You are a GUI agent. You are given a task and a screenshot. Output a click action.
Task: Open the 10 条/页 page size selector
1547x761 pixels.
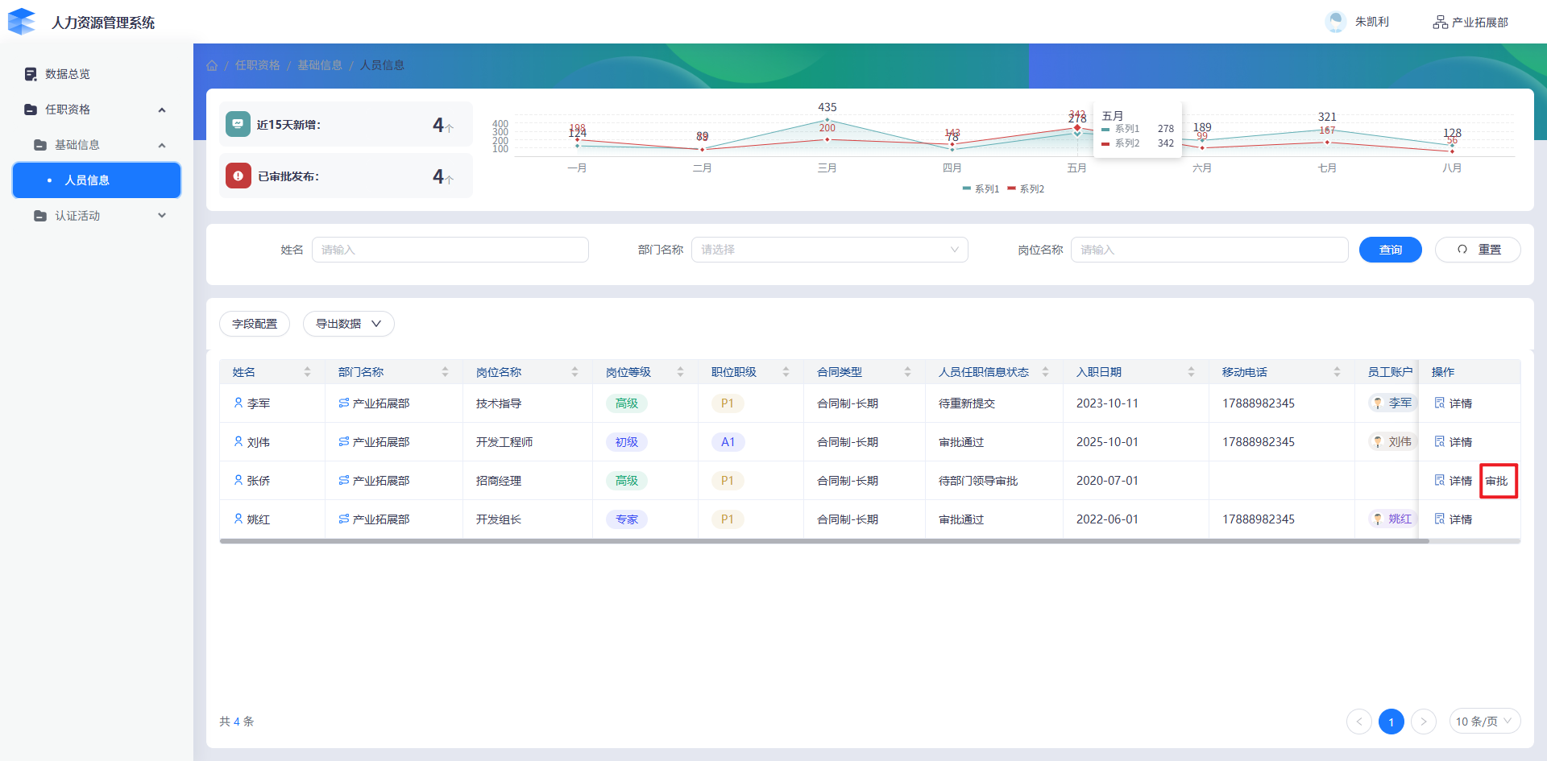tap(1483, 722)
